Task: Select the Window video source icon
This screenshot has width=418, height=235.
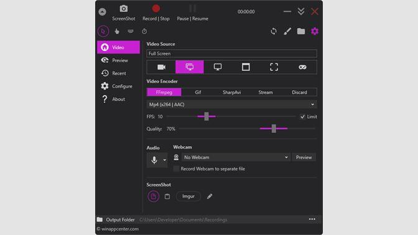Action: coord(246,67)
